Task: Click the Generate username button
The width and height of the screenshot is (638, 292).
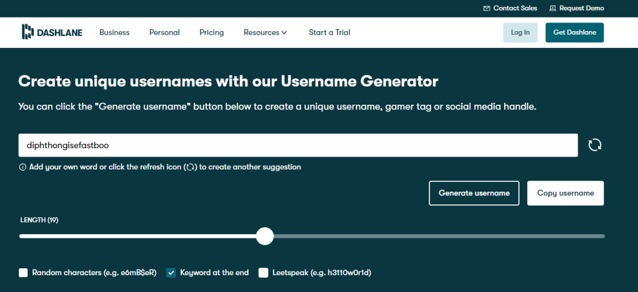Action: (474, 193)
